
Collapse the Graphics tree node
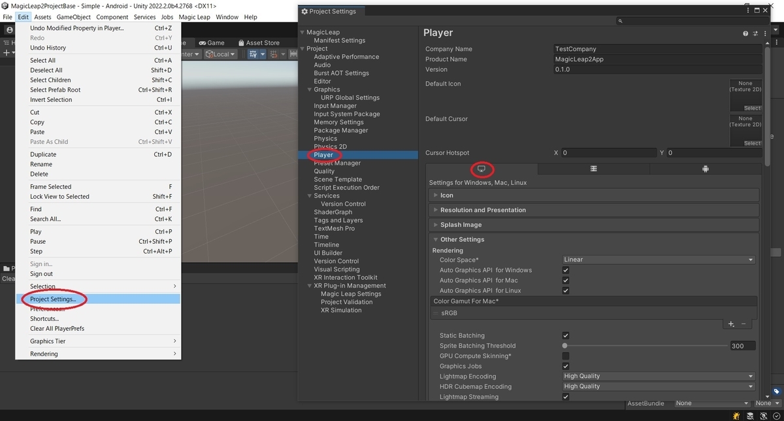point(310,90)
